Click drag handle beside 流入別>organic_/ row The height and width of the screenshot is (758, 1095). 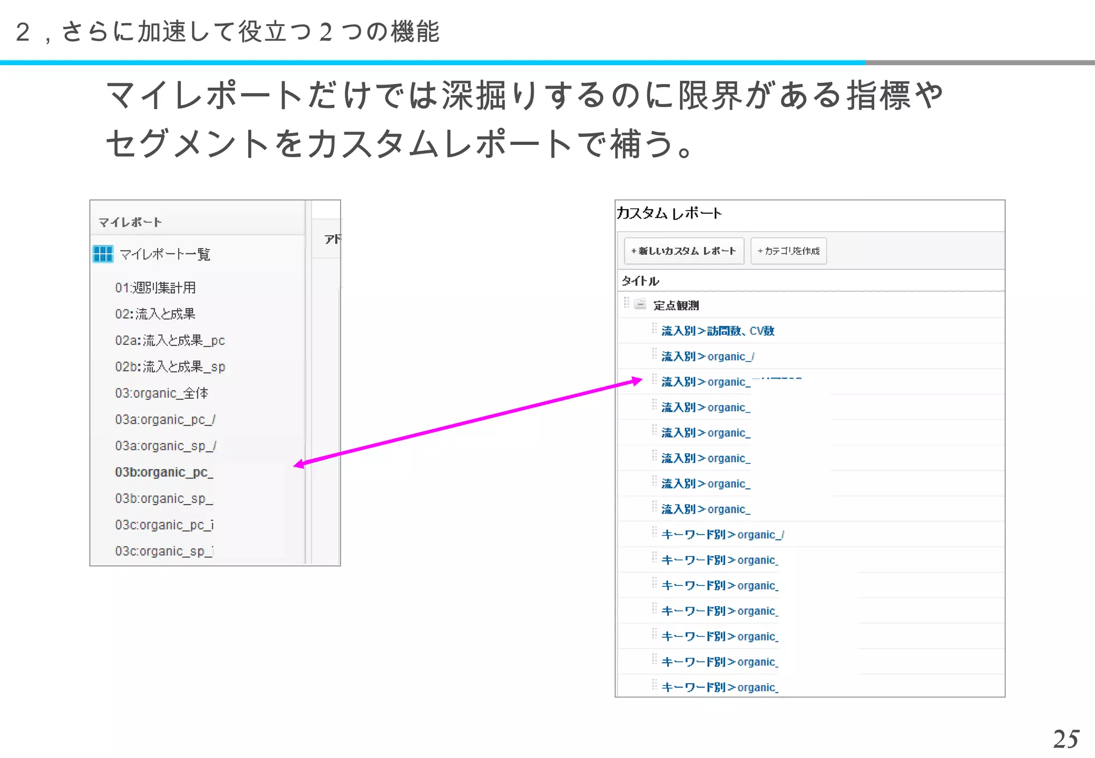click(x=654, y=354)
